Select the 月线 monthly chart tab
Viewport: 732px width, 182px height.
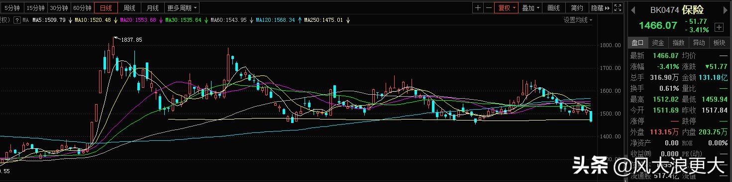tap(152, 8)
